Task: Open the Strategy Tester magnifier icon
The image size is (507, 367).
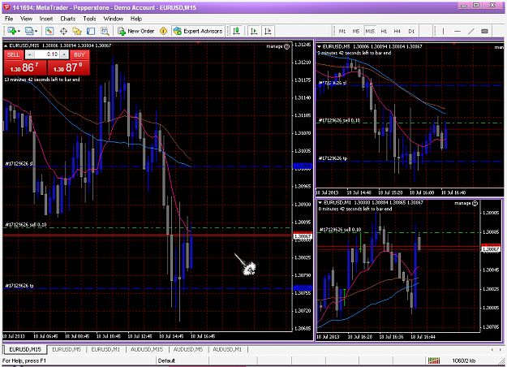Action: [x=105, y=31]
